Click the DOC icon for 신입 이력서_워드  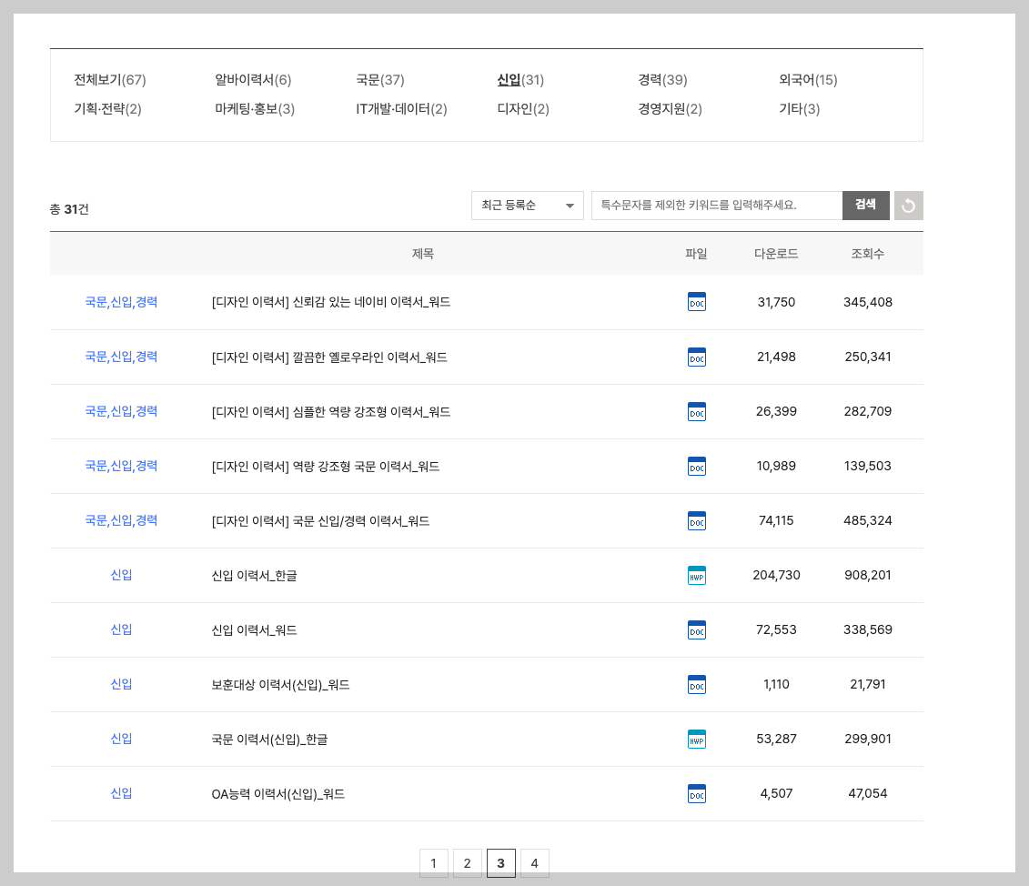coord(697,629)
